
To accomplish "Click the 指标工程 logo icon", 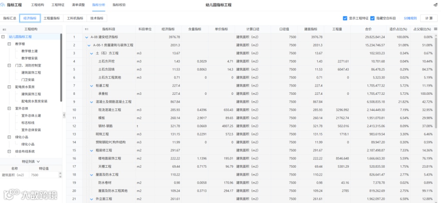I will point(3,5).
